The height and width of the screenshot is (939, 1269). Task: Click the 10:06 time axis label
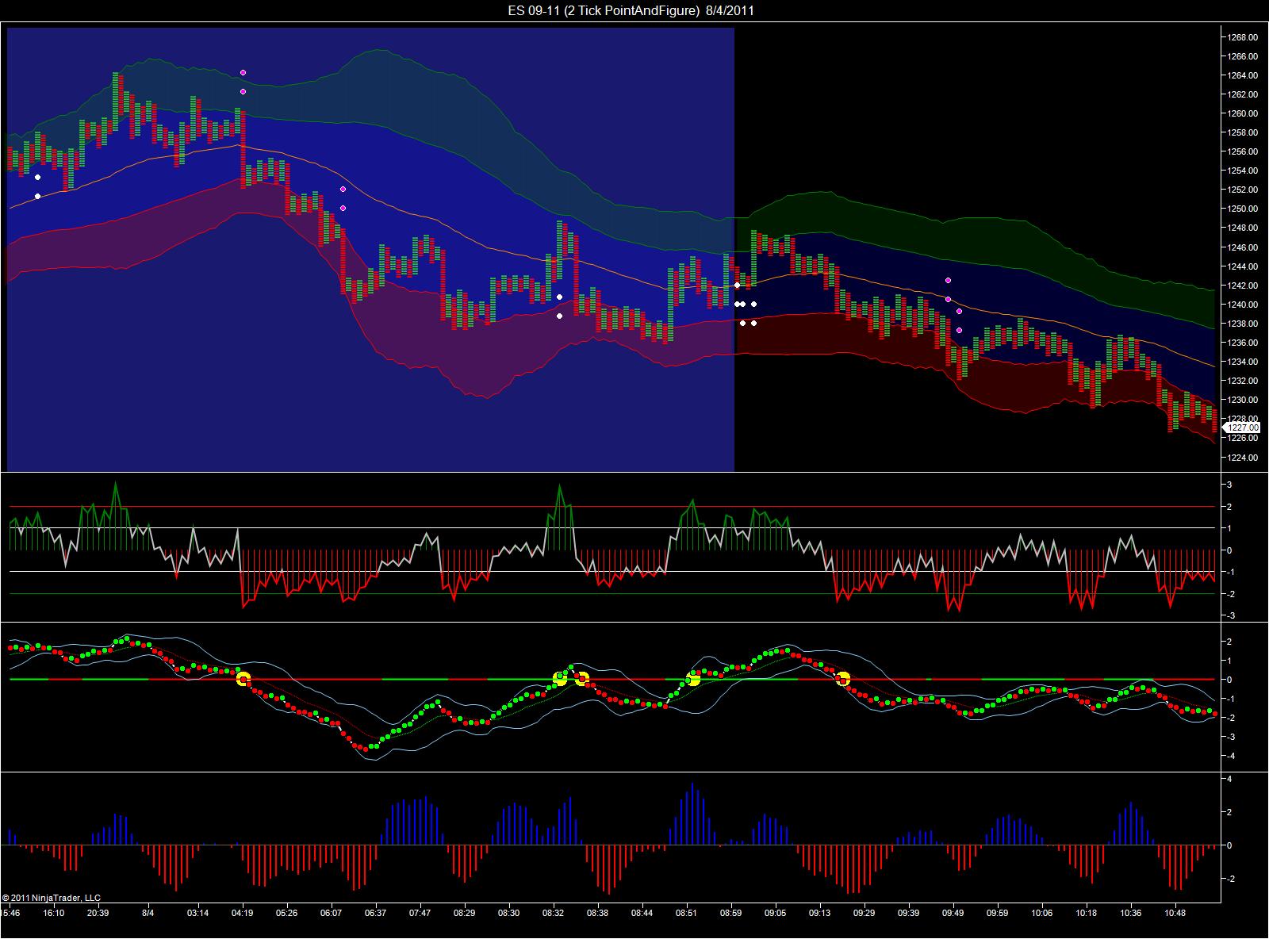click(x=1042, y=913)
